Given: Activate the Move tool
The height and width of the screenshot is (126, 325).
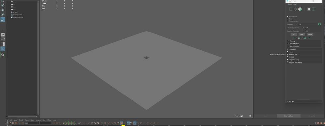Looking at the screenshot, I should [3, 10].
